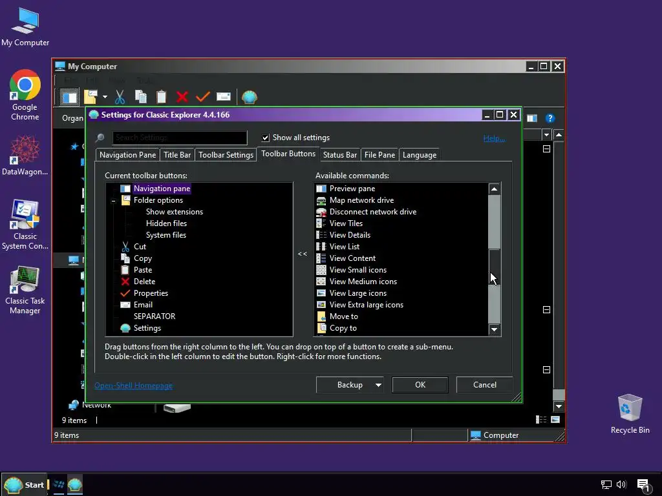This screenshot has width=662, height=496.
Task: Select View List command
Action: point(345,247)
